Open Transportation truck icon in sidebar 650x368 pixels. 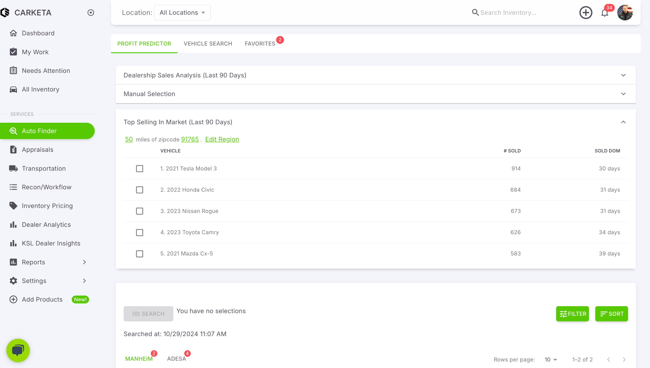tap(13, 169)
